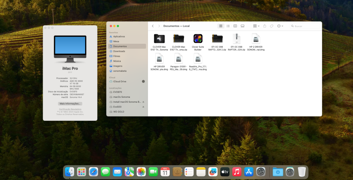Open Reminders from the Dock

pos(189,172)
